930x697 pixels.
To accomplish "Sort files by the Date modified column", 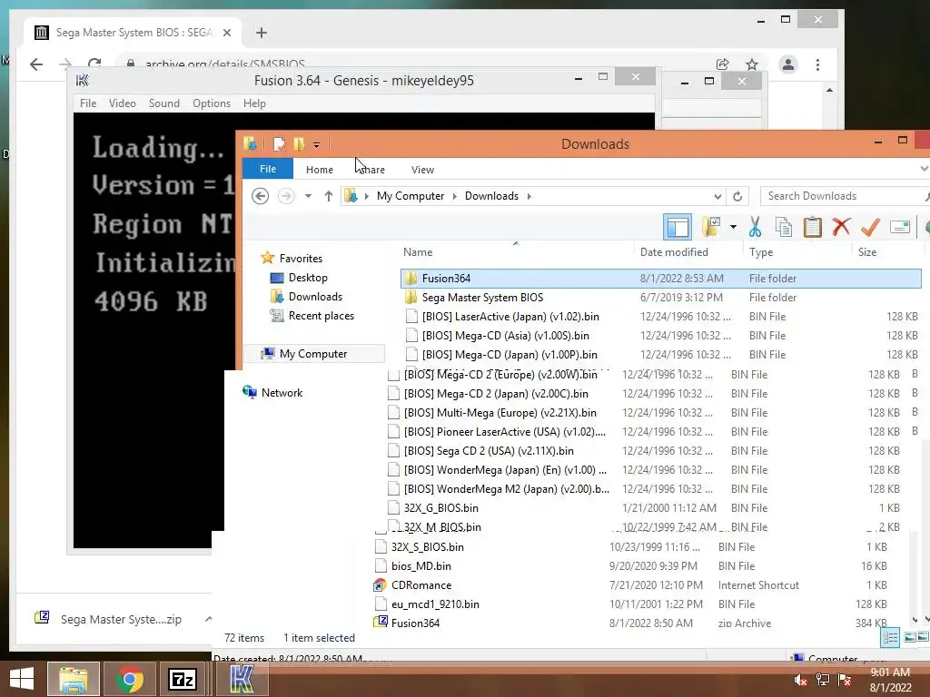I will click(674, 252).
